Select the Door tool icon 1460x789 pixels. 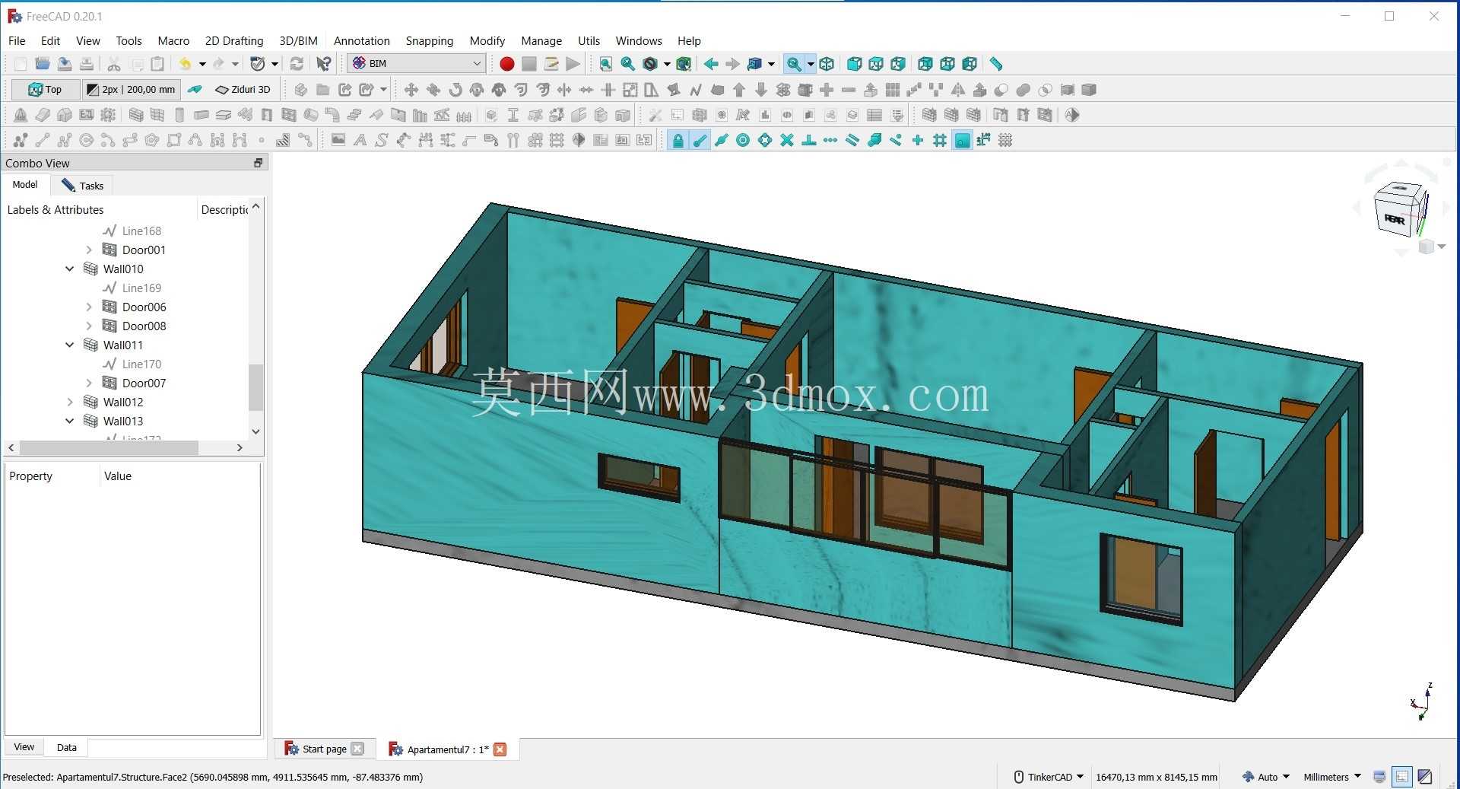(267, 115)
